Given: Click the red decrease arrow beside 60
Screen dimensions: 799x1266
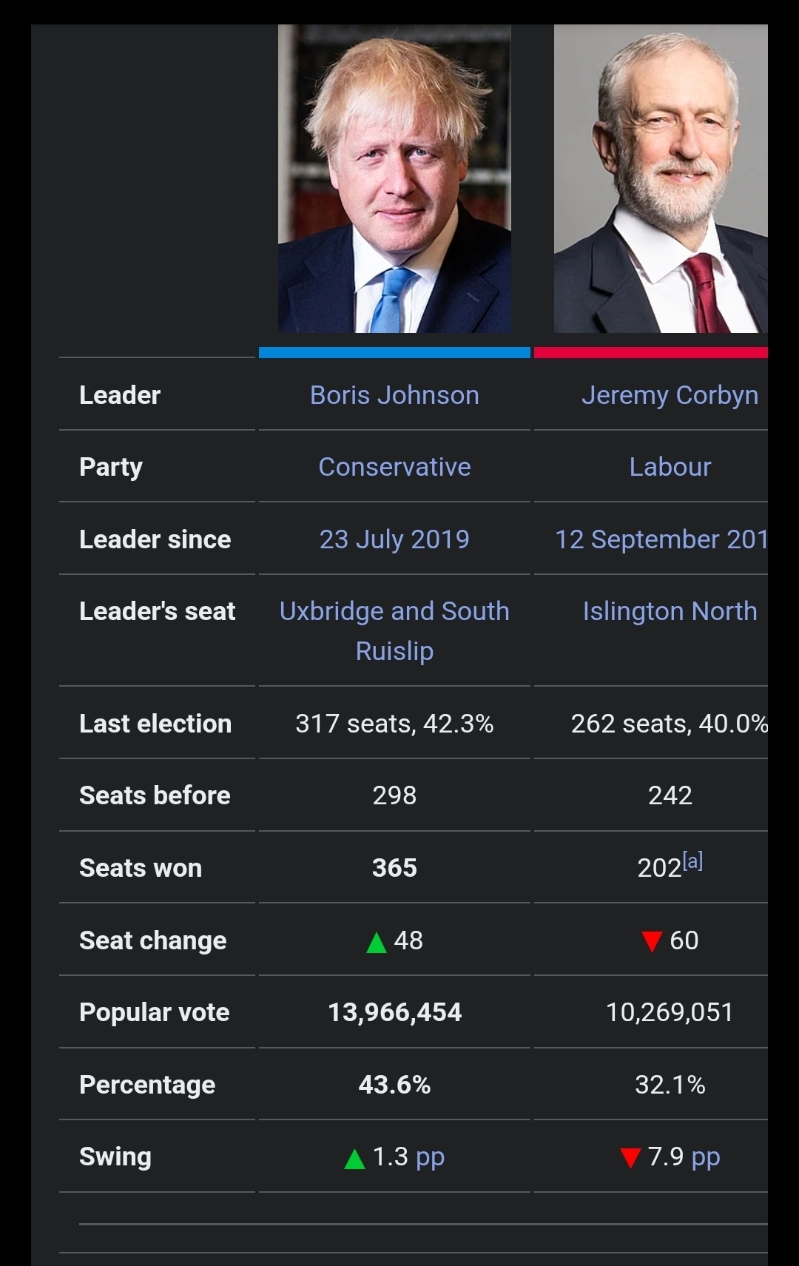Looking at the screenshot, I should point(652,942).
